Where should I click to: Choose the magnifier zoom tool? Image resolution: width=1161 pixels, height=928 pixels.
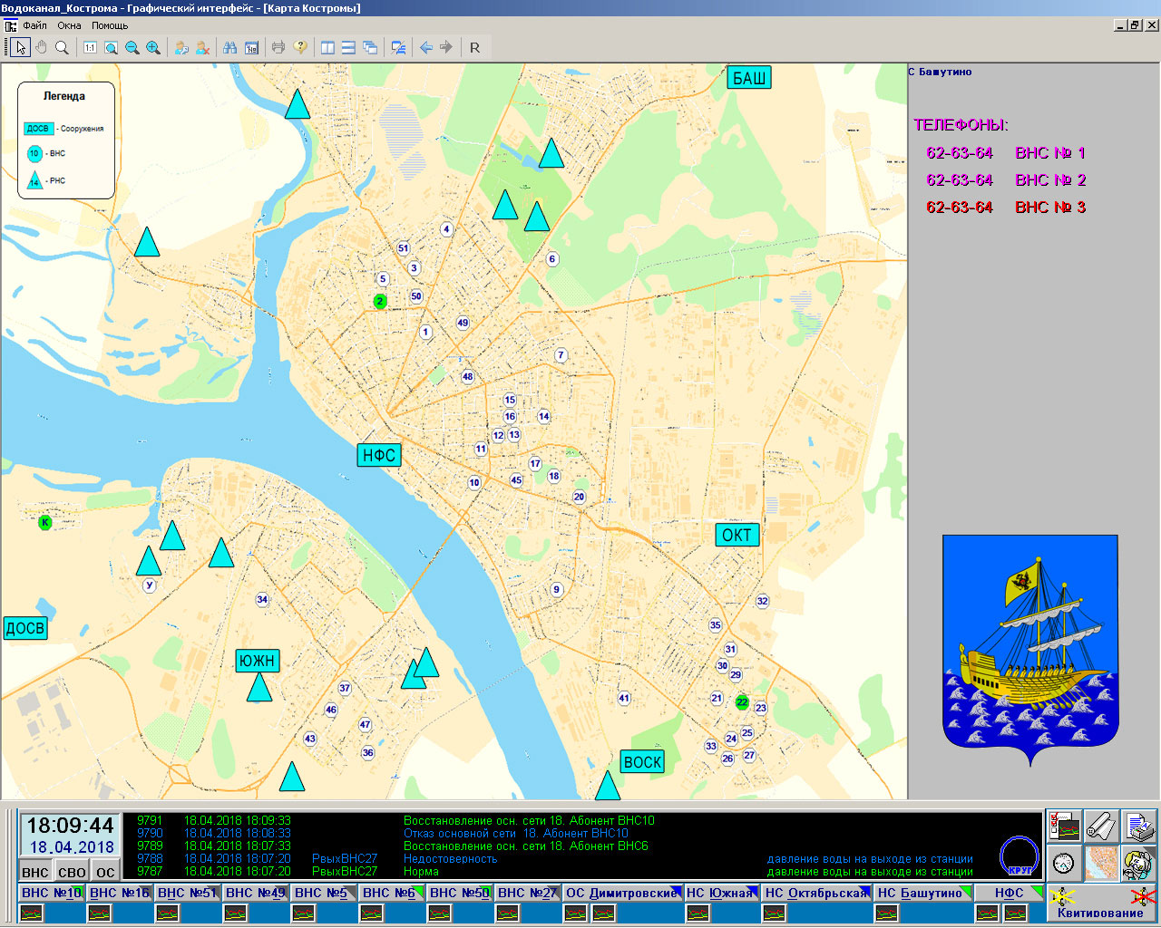click(x=62, y=47)
